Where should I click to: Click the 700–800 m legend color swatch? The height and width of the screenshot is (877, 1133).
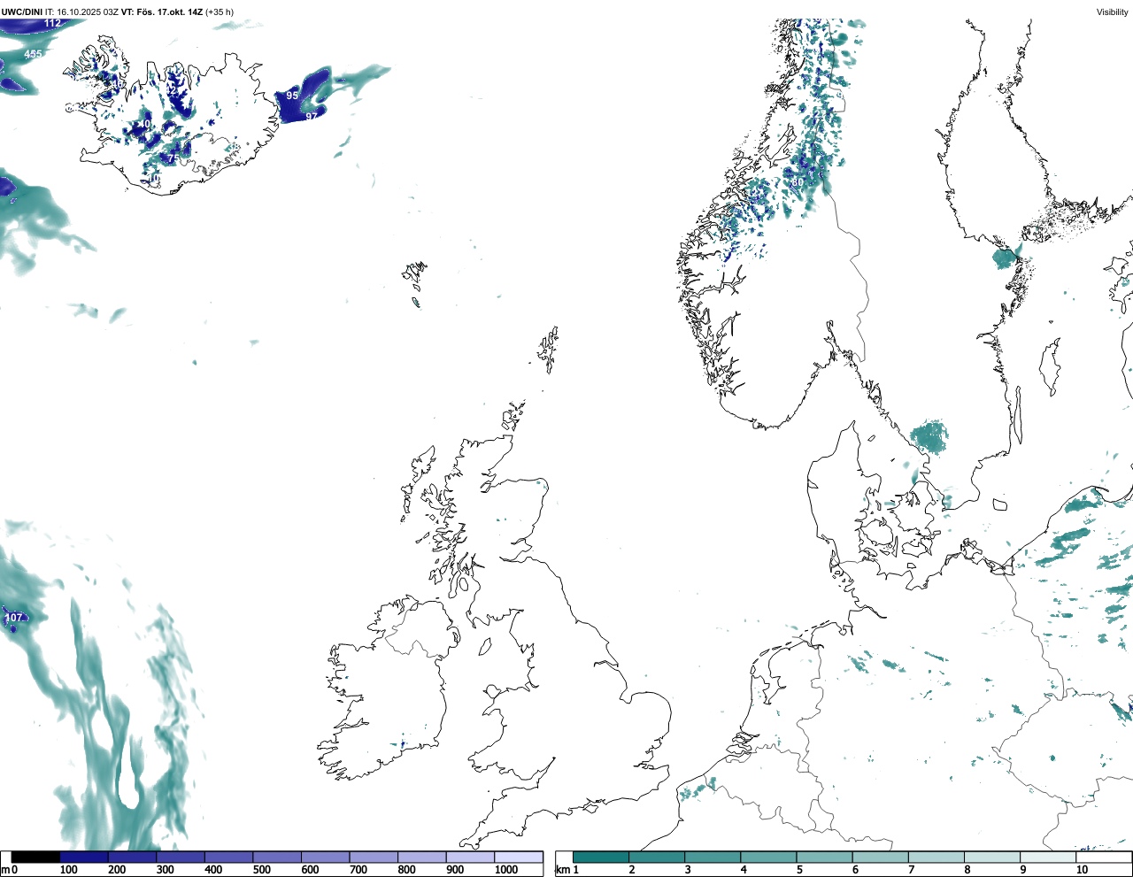pyautogui.click(x=374, y=857)
